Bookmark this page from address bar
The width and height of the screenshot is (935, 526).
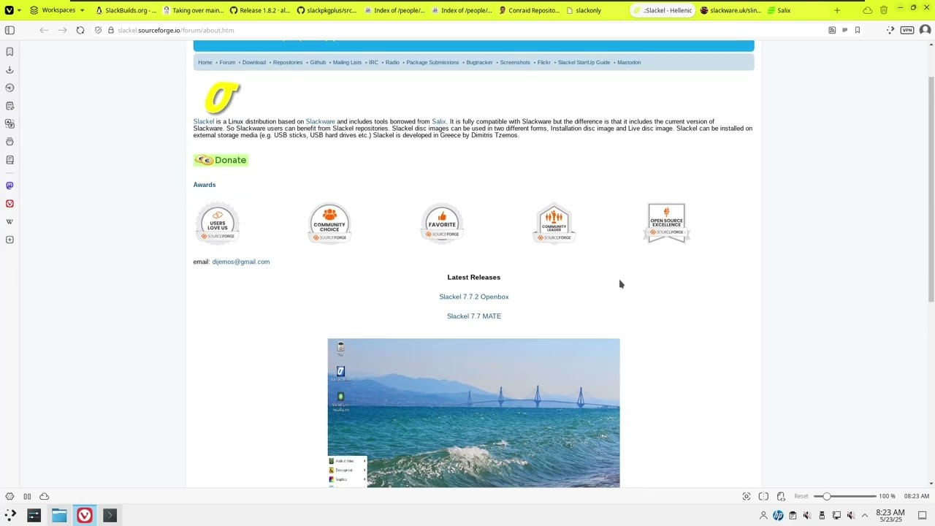858,30
